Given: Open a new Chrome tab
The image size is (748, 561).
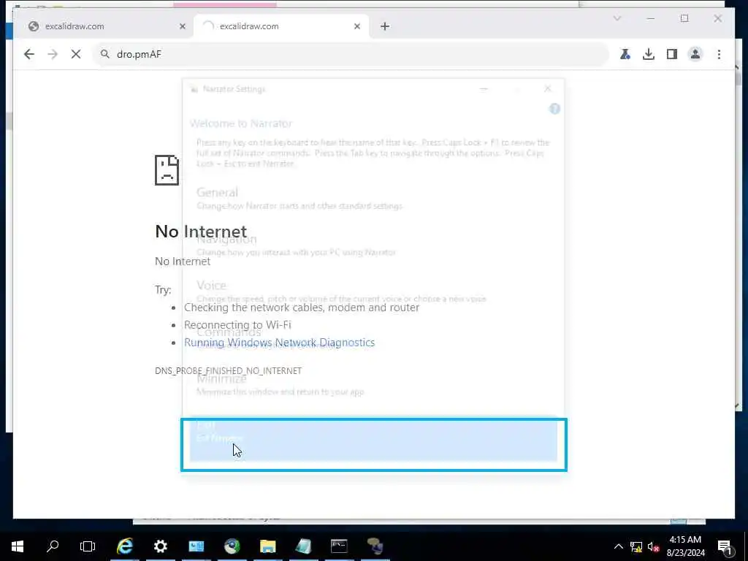Looking at the screenshot, I should pyautogui.click(x=385, y=26).
